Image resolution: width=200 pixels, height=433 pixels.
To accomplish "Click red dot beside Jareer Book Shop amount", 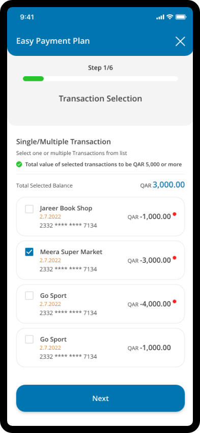I will (175, 214).
